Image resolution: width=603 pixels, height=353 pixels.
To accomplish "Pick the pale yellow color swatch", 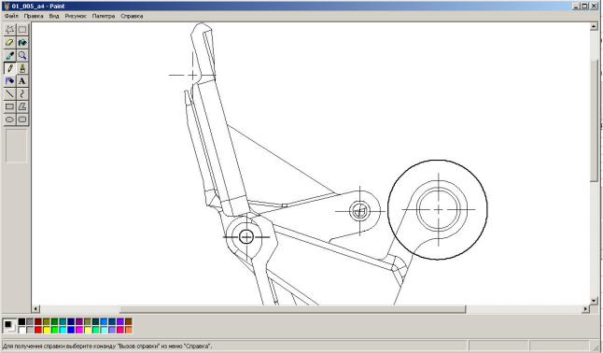I will point(88,330).
